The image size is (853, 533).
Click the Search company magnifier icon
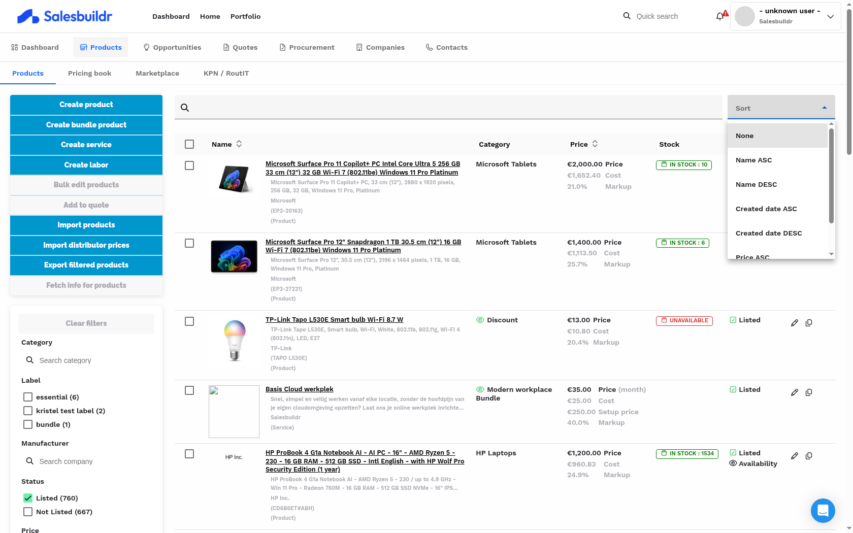coord(30,461)
